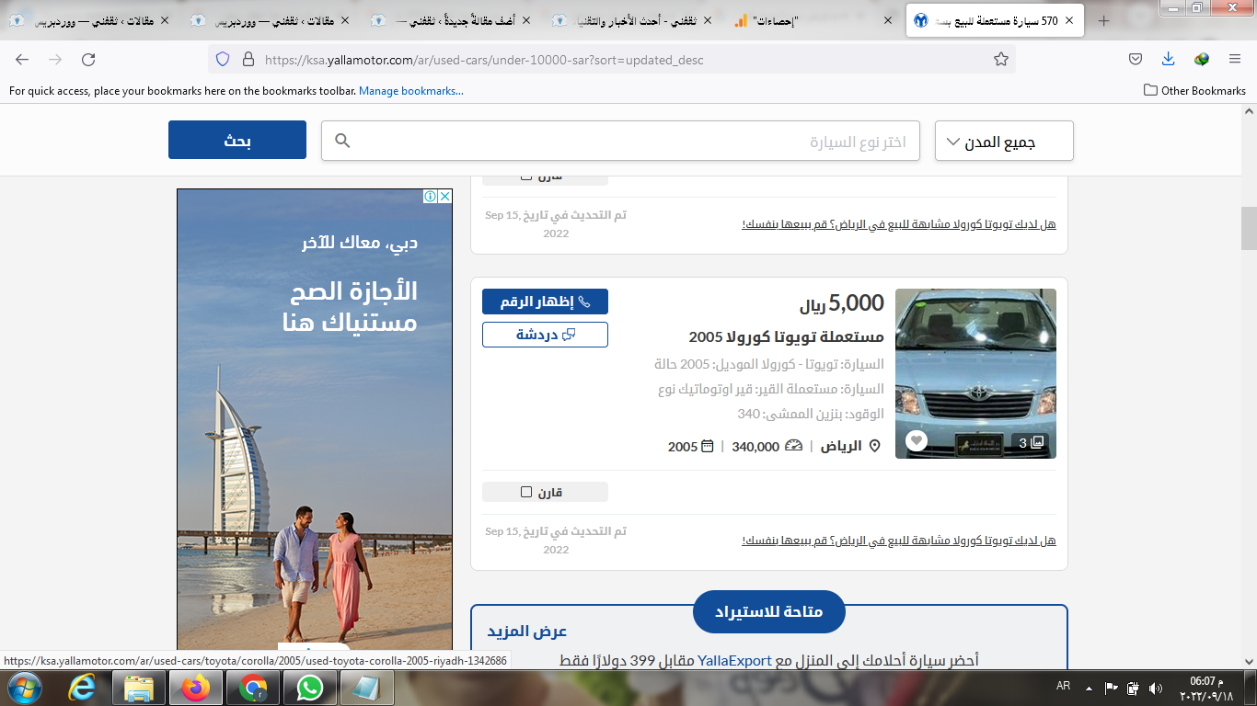Image resolution: width=1257 pixels, height=706 pixels.
Task: Bookmark this page with the star icon
Action: coord(1001,60)
